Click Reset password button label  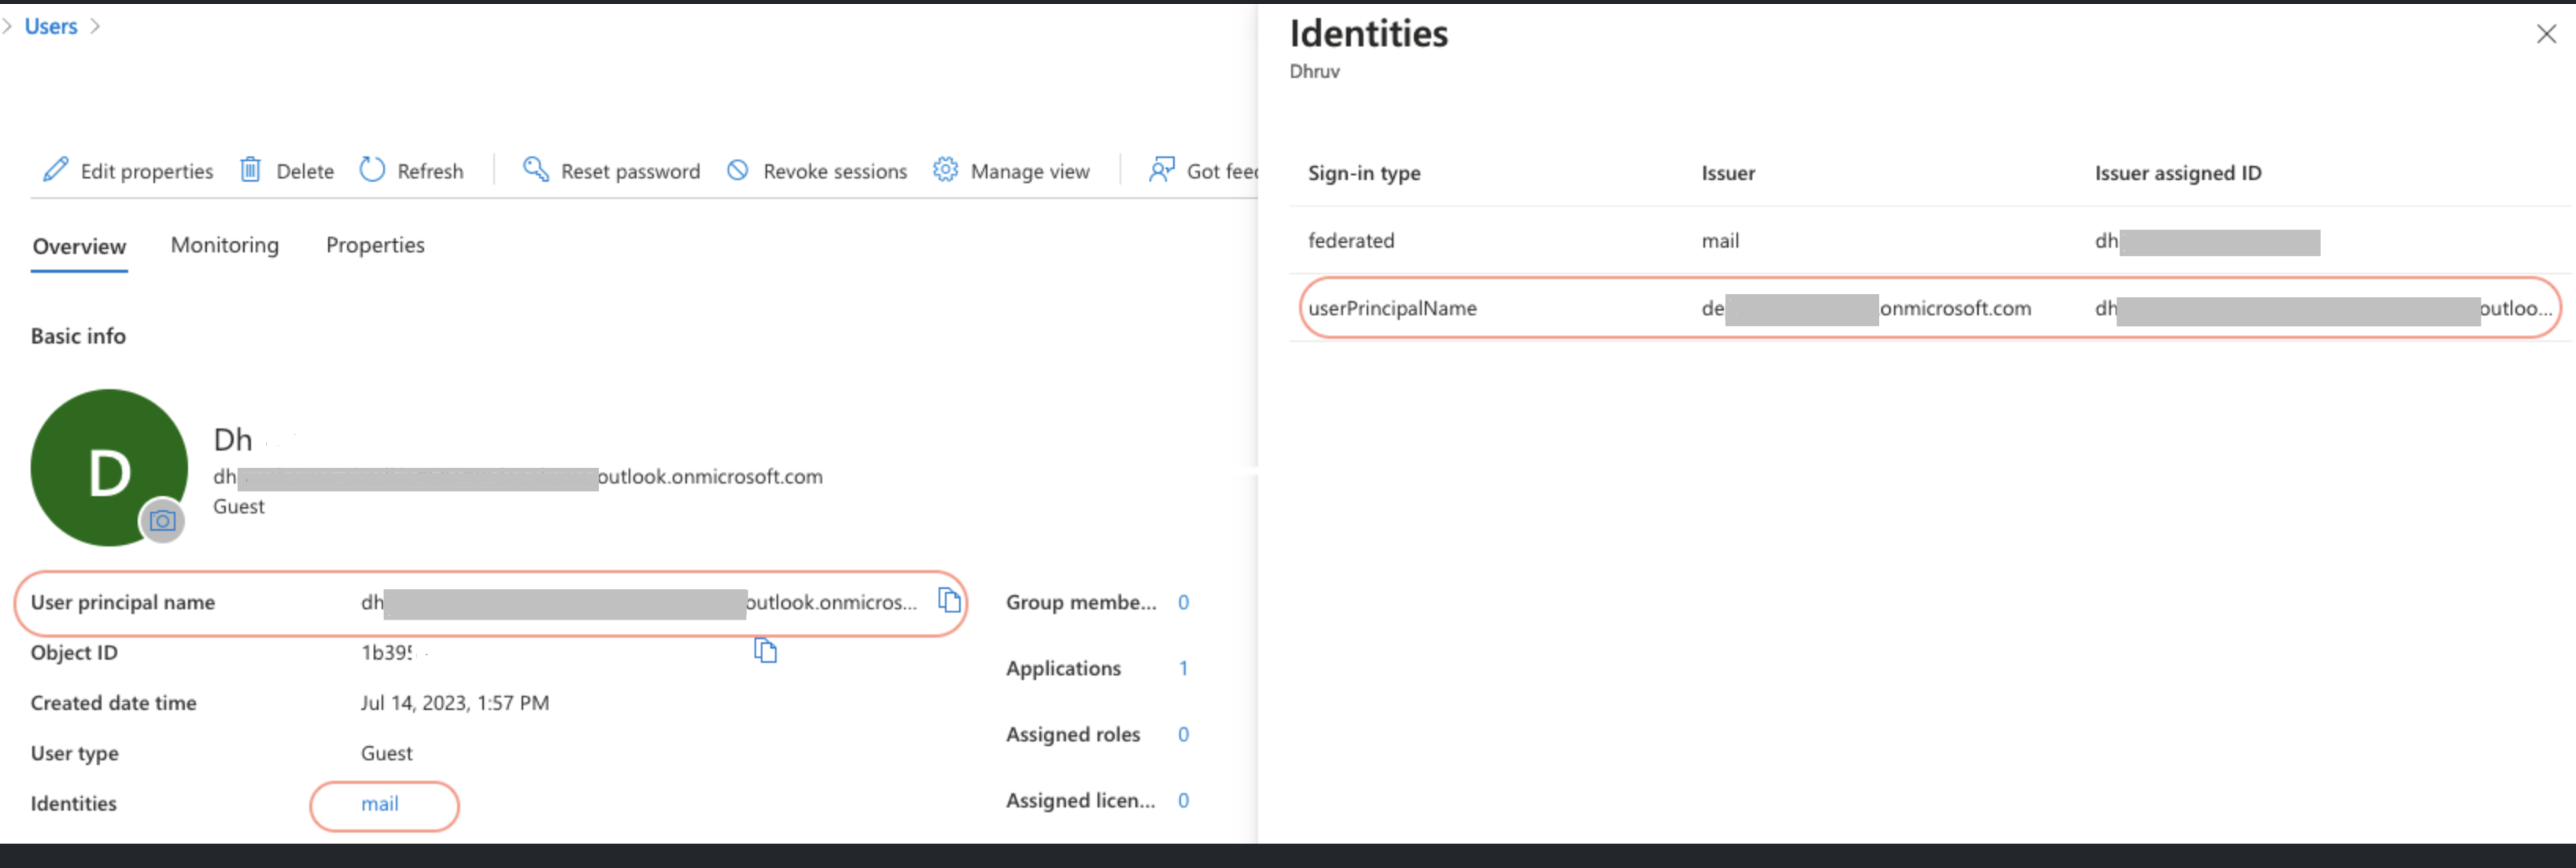point(630,172)
